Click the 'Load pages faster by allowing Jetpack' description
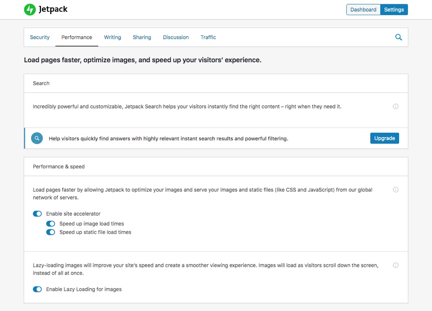432x311 pixels. (203, 194)
